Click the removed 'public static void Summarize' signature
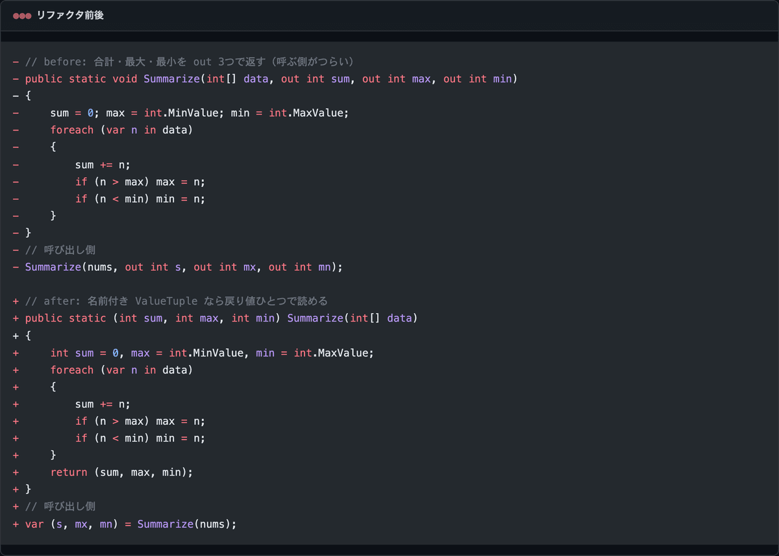 click(271, 79)
